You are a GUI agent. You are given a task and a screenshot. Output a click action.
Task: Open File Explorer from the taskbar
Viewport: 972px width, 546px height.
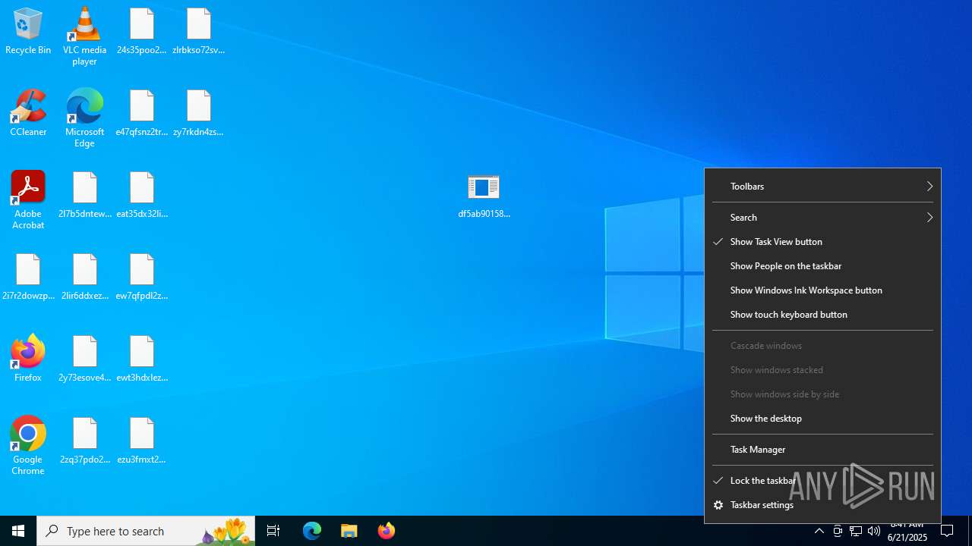[349, 531]
